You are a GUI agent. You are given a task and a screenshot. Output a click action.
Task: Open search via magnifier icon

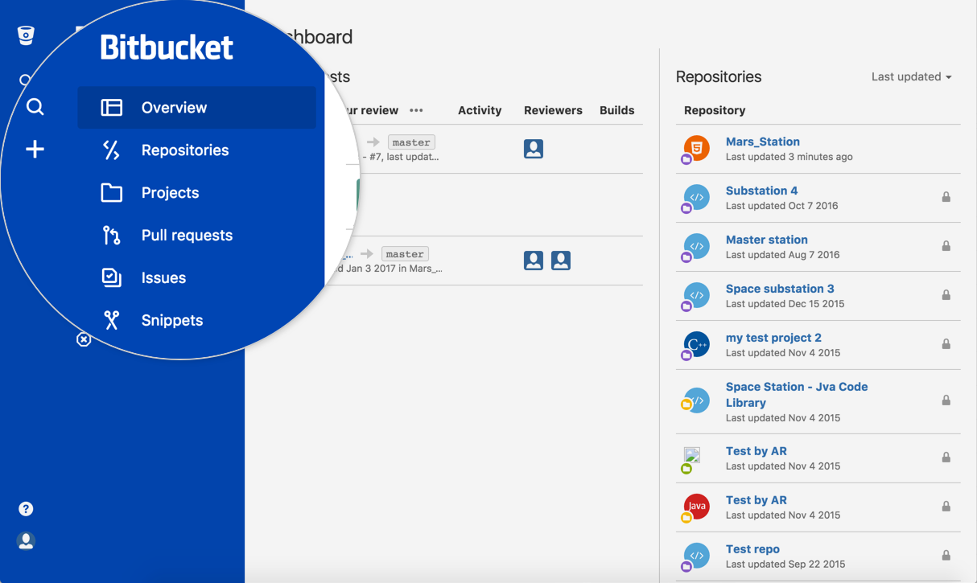click(x=35, y=107)
